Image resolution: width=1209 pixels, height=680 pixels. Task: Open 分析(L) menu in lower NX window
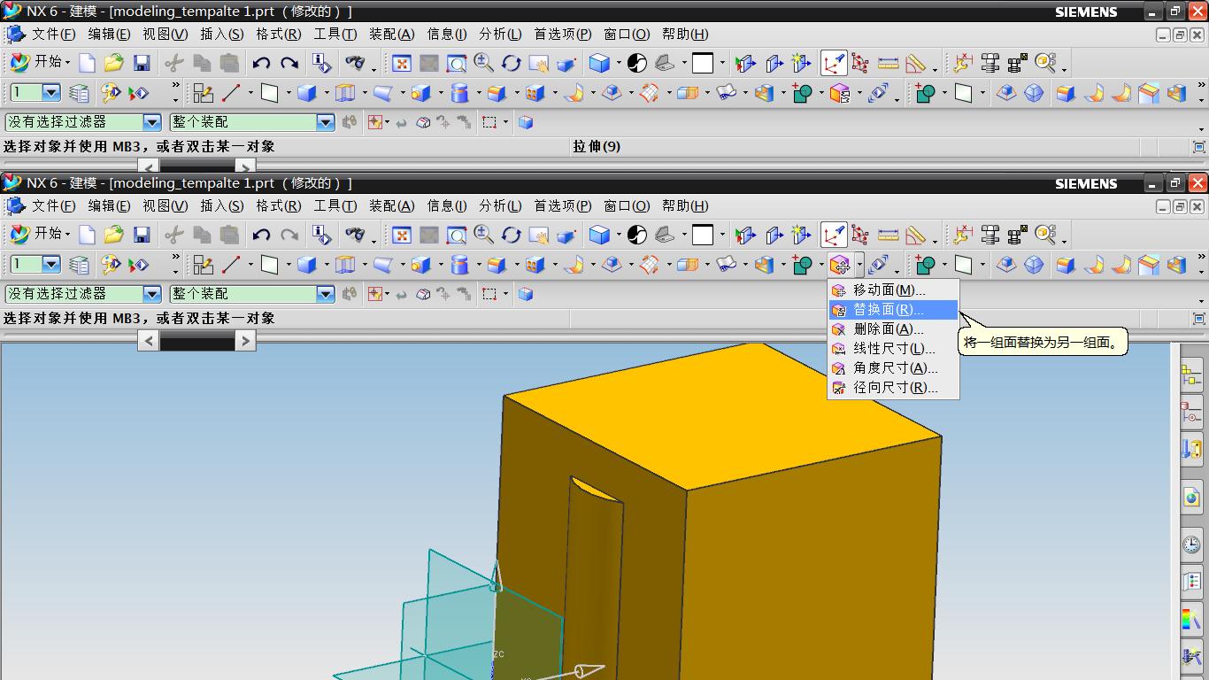tap(500, 206)
